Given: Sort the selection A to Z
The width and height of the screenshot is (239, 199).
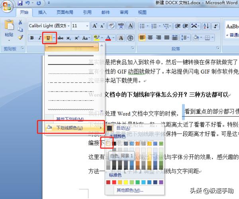Looking at the screenshot, I should click(x=206, y=26).
